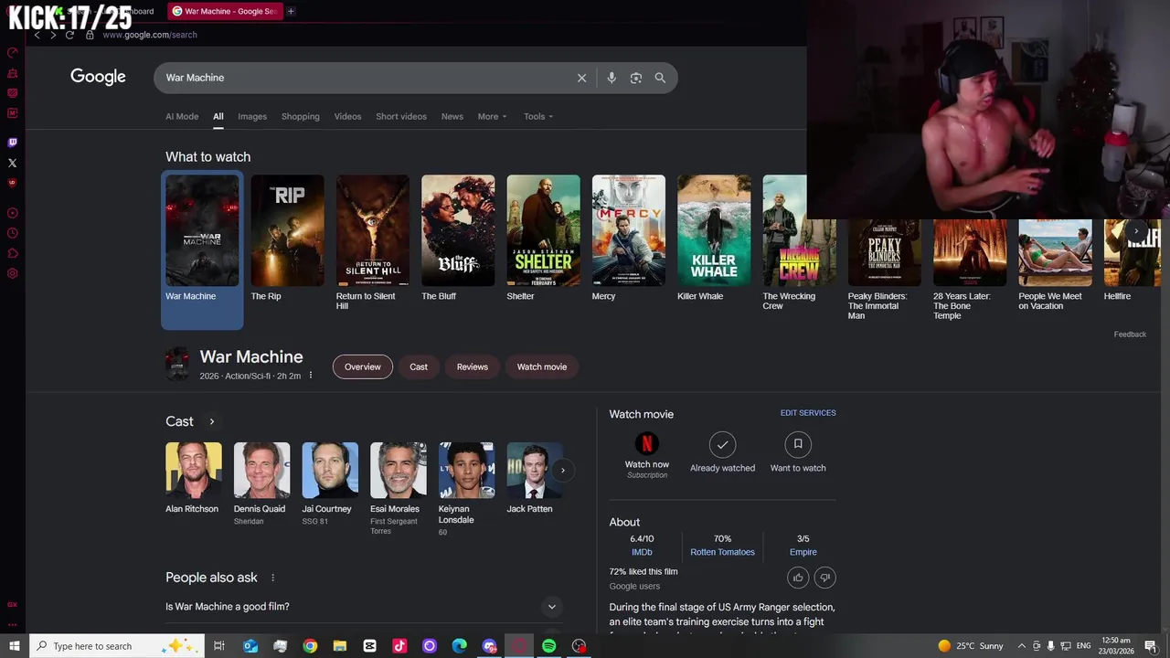The image size is (1170, 658).
Task: Open People also ask options menu
Action: pyautogui.click(x=272, y=578)
